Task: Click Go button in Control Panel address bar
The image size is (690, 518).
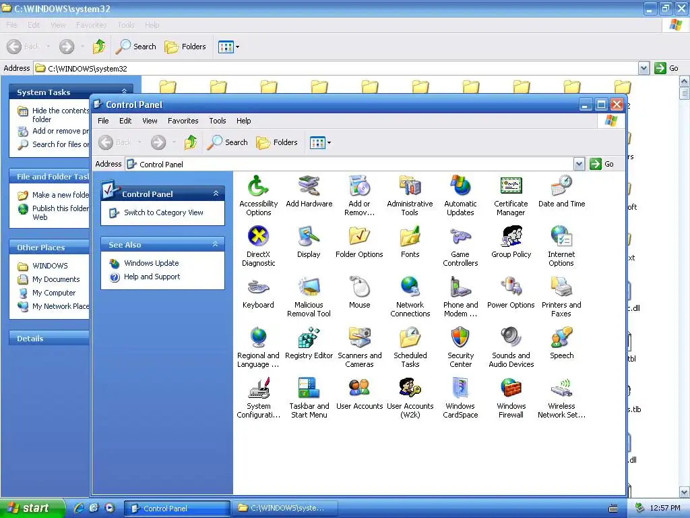Action: click(x=602, y=164)
